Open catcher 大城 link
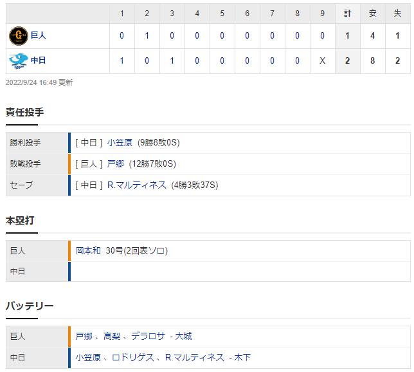Viewport: 414px width, 372px height. point(183,337)
